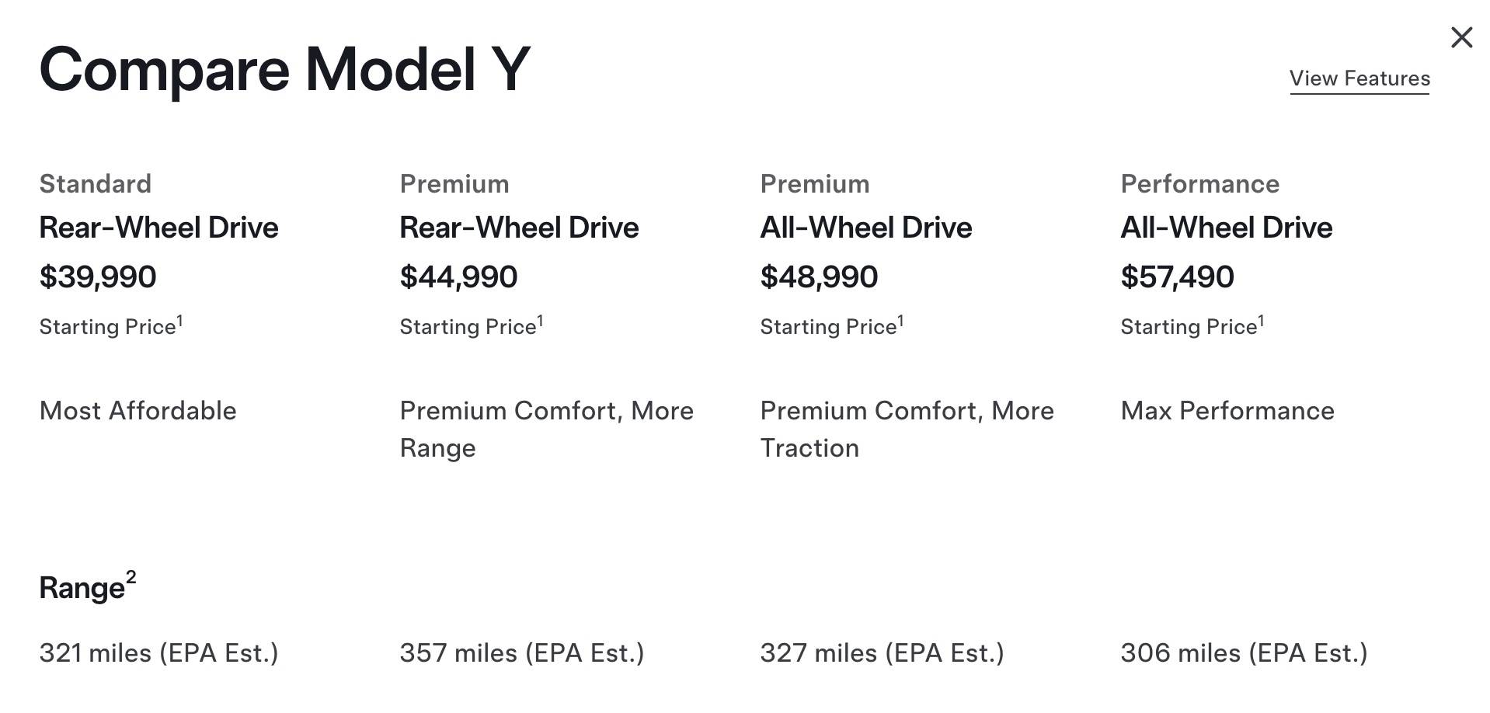Viewport: 1490px width, 713px height.
Task: Click the 306 miles EPA estimate
Action: [x=1244, y=653]
